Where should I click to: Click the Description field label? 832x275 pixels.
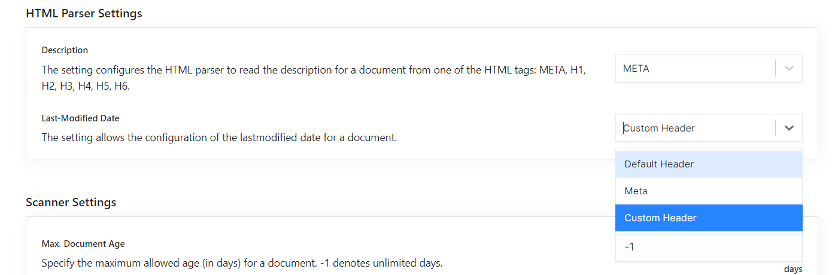click(x=65, y=50)
